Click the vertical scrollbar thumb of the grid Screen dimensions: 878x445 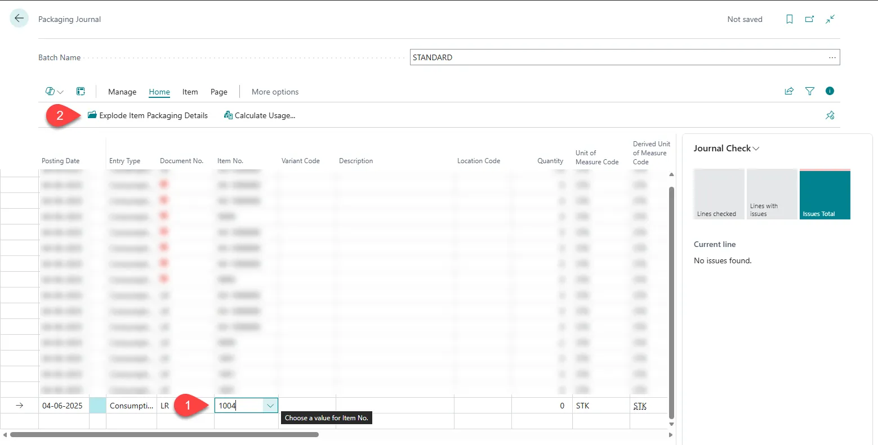click(x=671, y=302)
